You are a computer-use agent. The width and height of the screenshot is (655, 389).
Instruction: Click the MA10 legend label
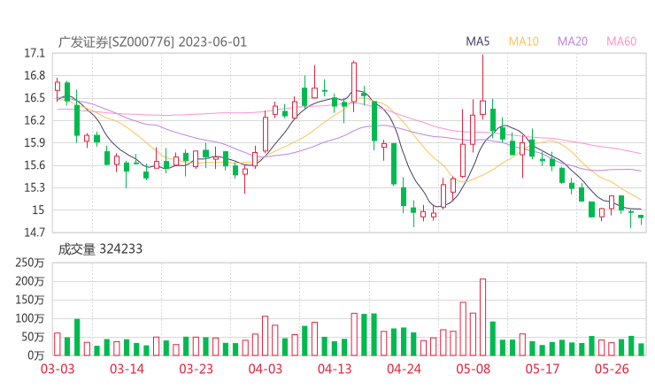[523, 42]
